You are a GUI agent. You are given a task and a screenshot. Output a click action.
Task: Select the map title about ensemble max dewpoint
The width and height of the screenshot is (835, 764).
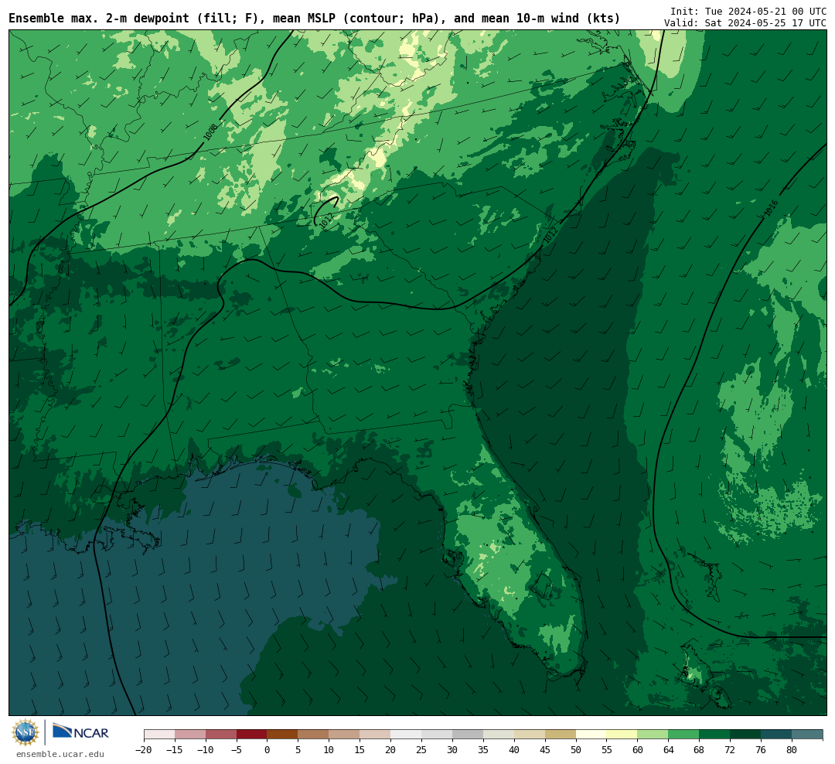(314, 18)
